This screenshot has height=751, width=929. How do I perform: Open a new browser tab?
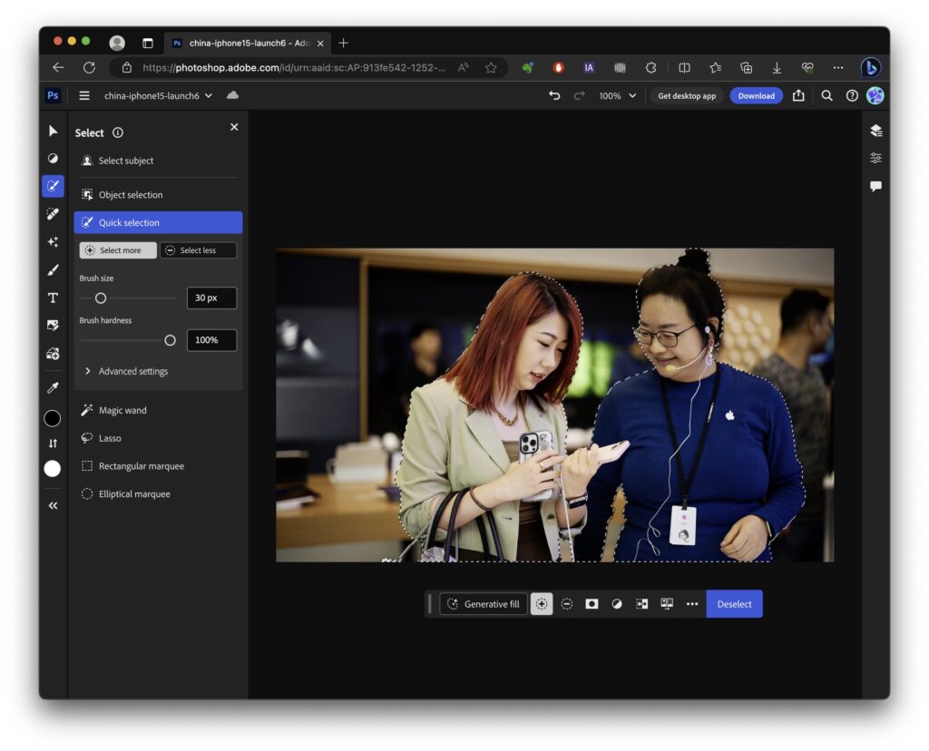click(x=343, y=43)
